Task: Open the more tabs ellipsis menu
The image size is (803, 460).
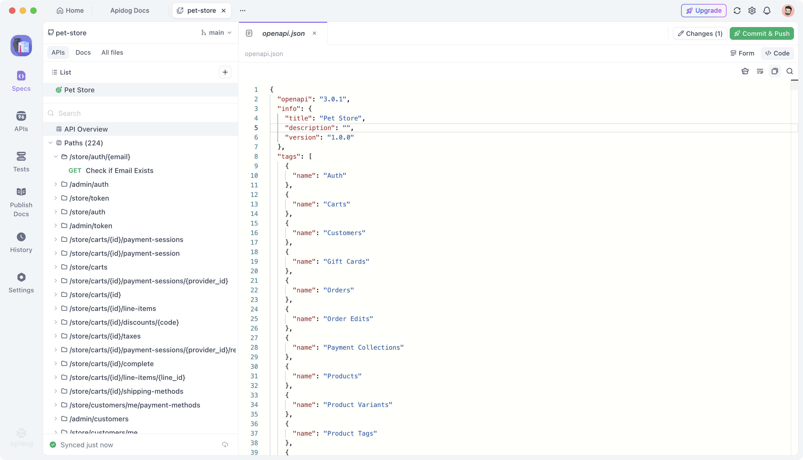Action: [242, 11]
